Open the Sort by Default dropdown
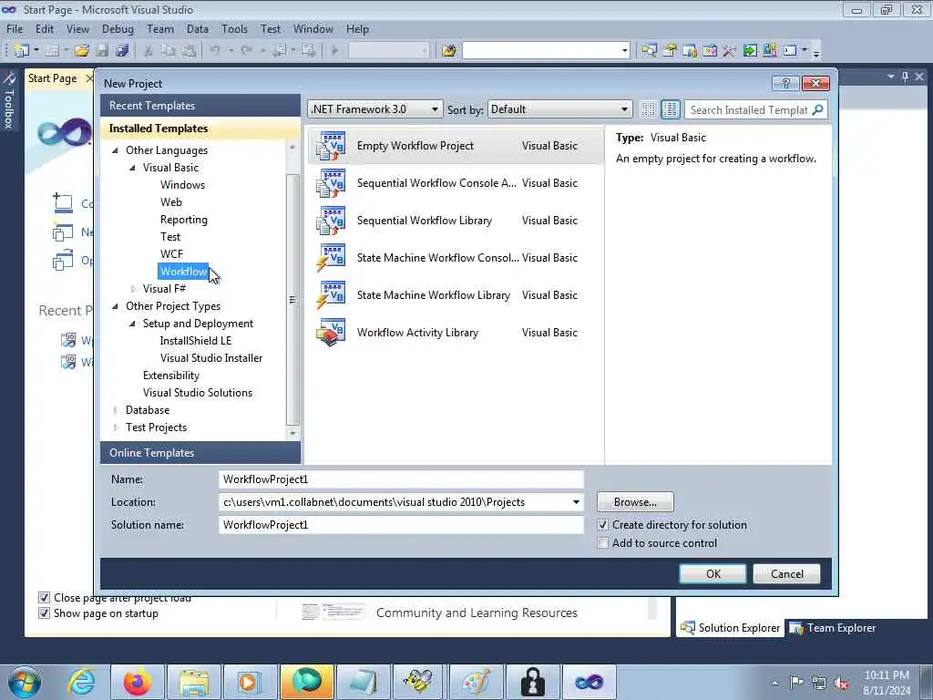 click(559, 109)
